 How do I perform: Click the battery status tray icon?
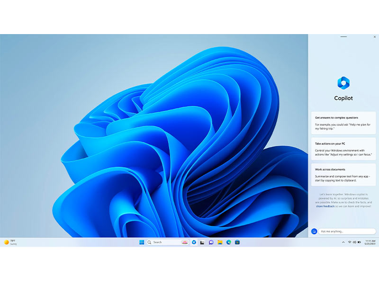[x=359, y=242]
